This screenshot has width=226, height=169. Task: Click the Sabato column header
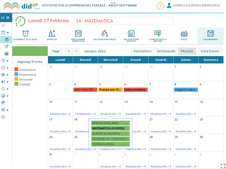pyautogui.click(x=186, y=60)
